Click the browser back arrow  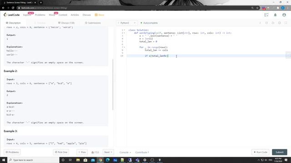tap(3, 8)
